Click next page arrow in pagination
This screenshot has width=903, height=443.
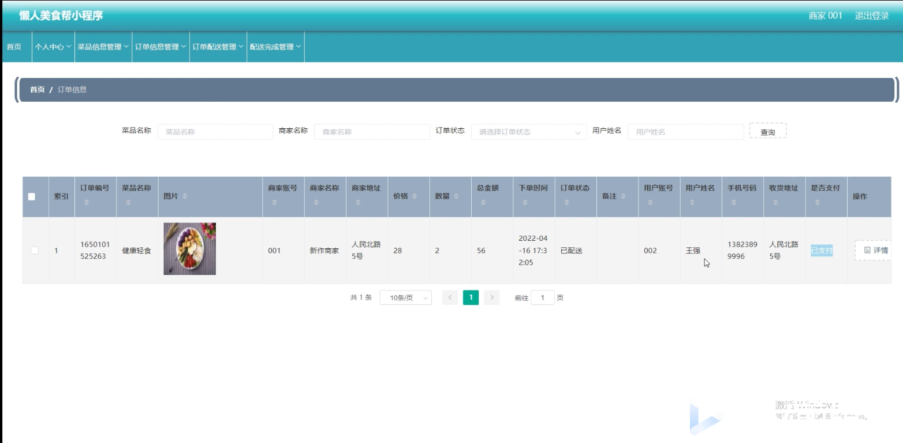pyautogui.click(x=491, y=297)
